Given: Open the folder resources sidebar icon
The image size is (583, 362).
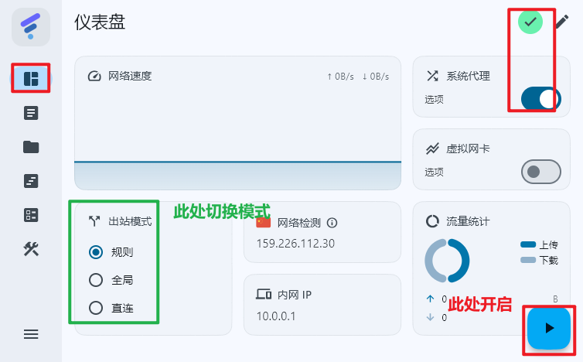Looking at the screenshot, I should pos(31,147).
